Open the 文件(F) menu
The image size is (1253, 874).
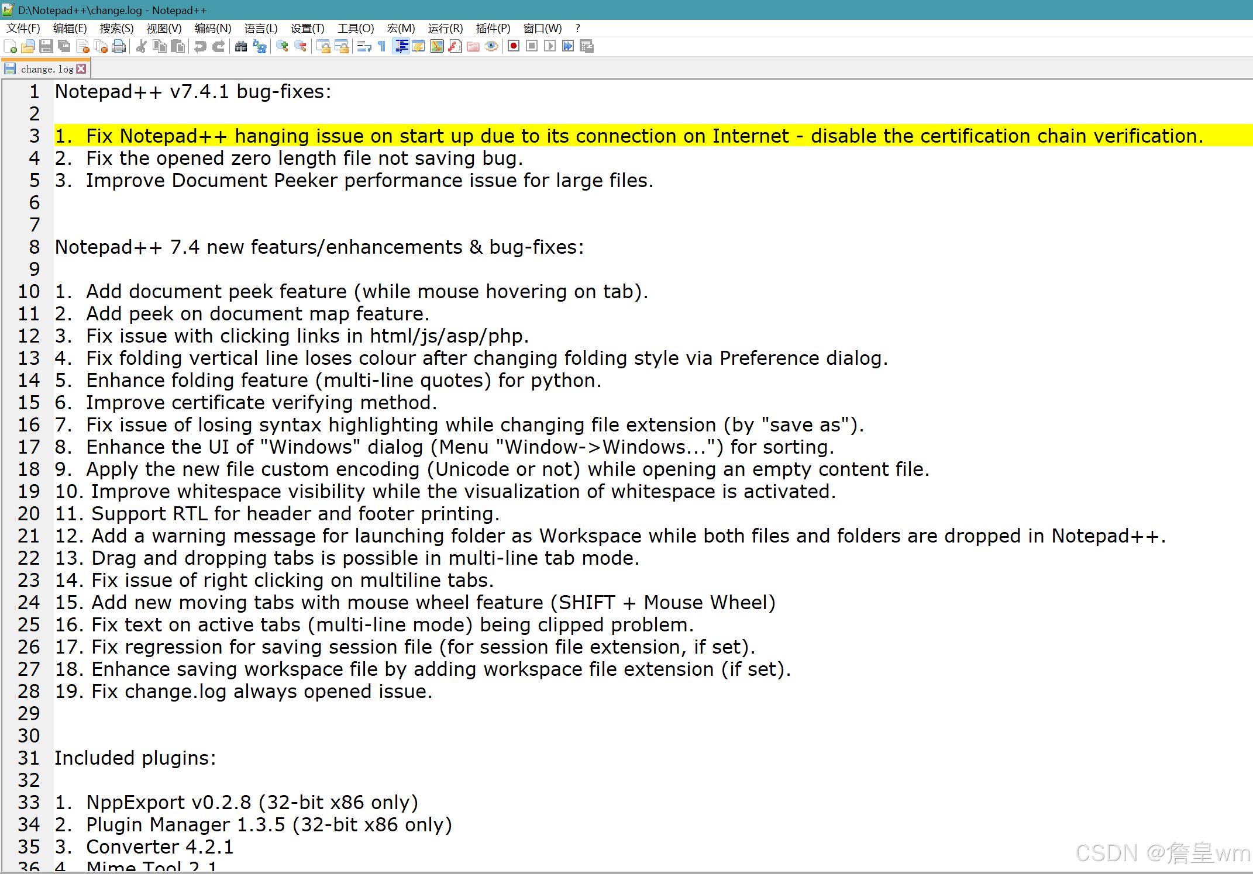(x=23, y=29)
